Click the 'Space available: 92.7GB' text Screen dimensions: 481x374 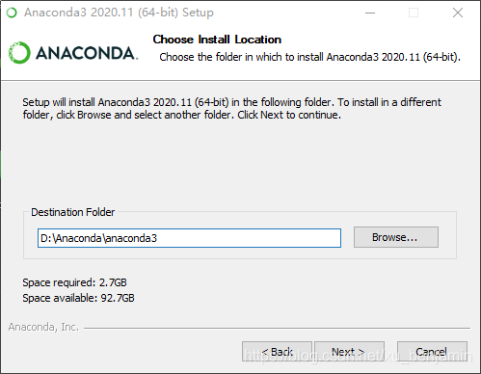78,298
